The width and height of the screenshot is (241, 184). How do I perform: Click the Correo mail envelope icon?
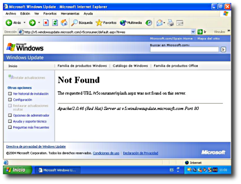(x=160, y=23)
